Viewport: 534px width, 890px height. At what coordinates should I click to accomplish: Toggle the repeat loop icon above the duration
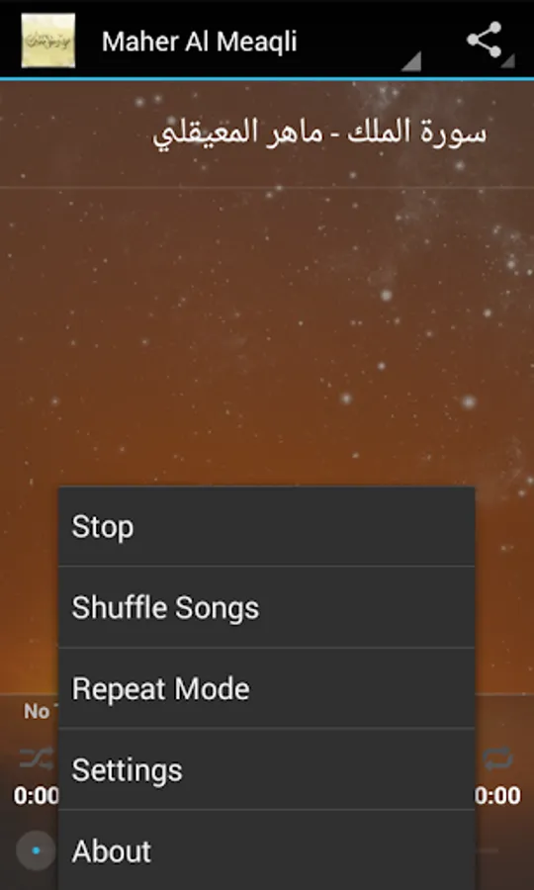tap(498, 758)
